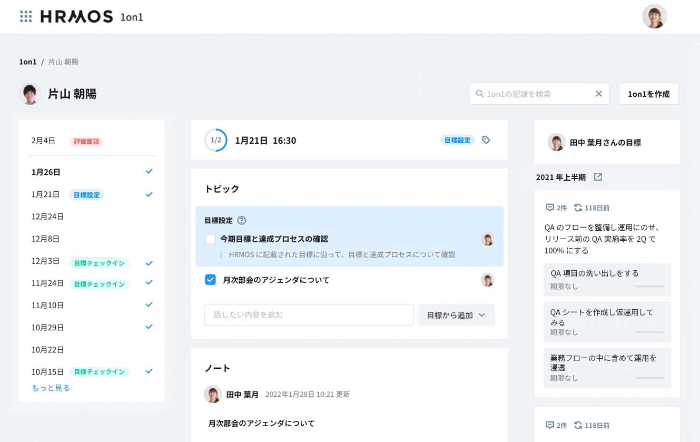Screen dimensions: 700x442
Task: Click the refresh icon showing 118日前
Action: point(578,208)
